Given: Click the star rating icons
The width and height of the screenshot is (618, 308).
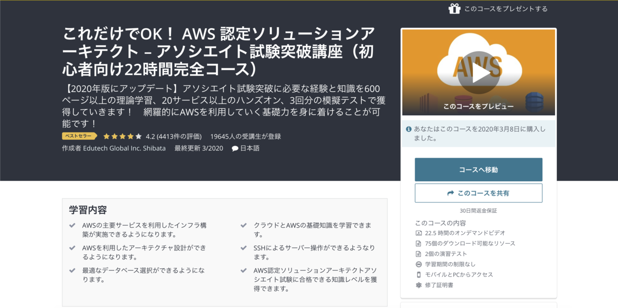Looking at the screenshot, I should pyautogui.click(x=123, y=136).
